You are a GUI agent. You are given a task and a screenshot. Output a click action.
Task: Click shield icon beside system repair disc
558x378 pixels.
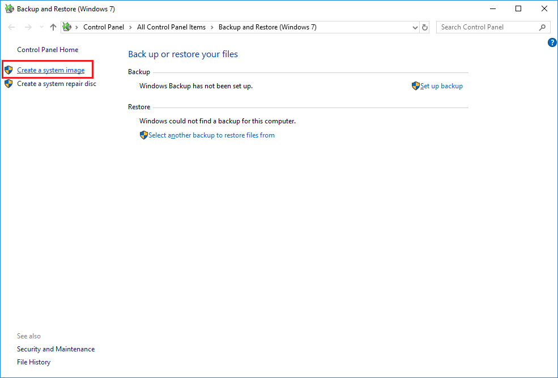click(8, 84)
